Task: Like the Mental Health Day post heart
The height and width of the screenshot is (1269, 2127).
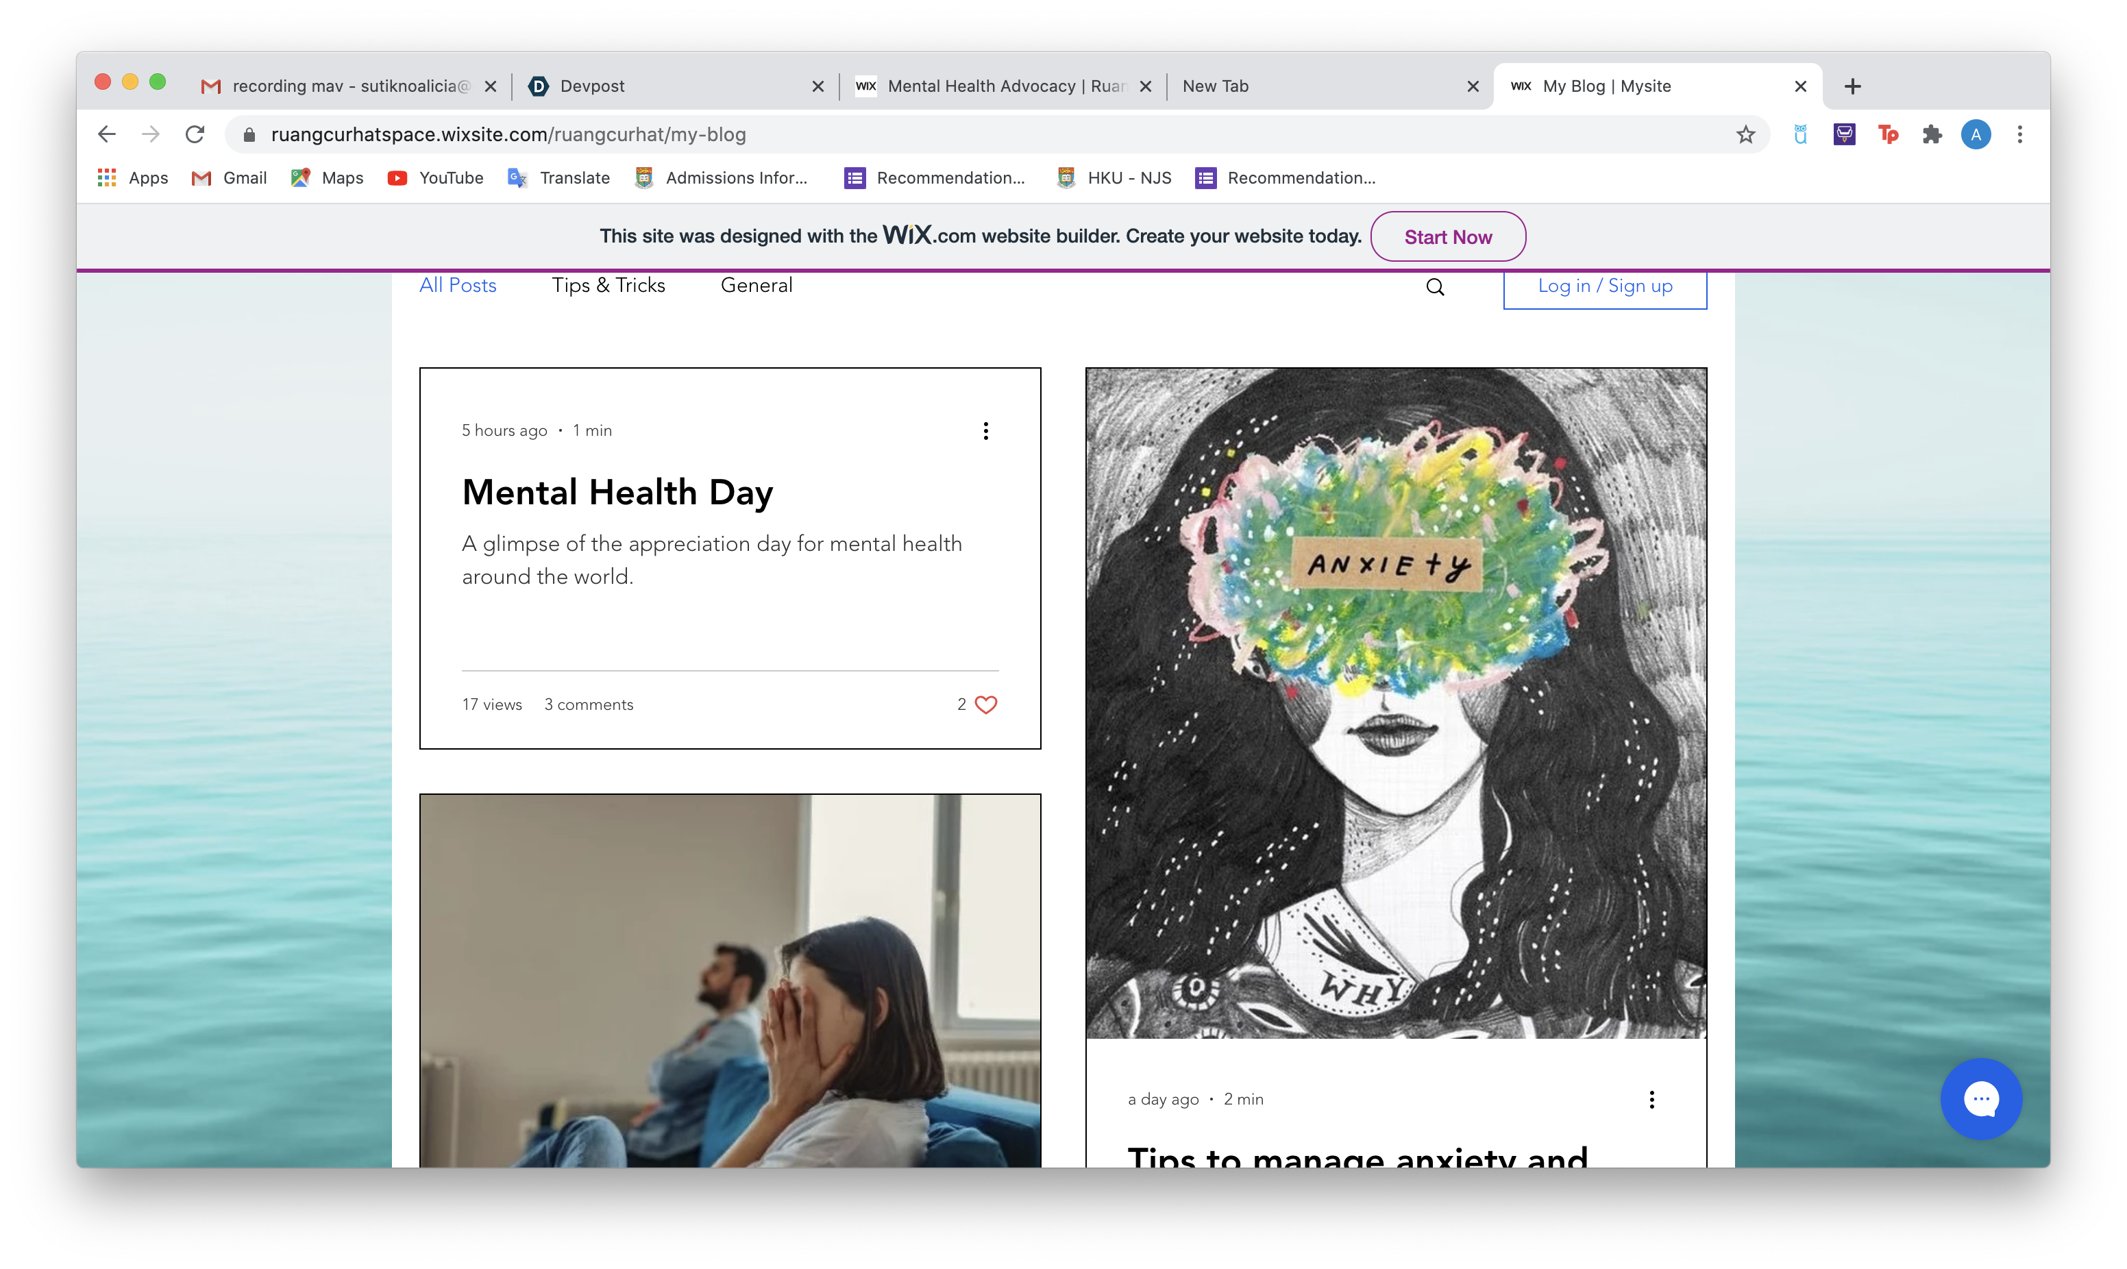Action: click(985, 704)
